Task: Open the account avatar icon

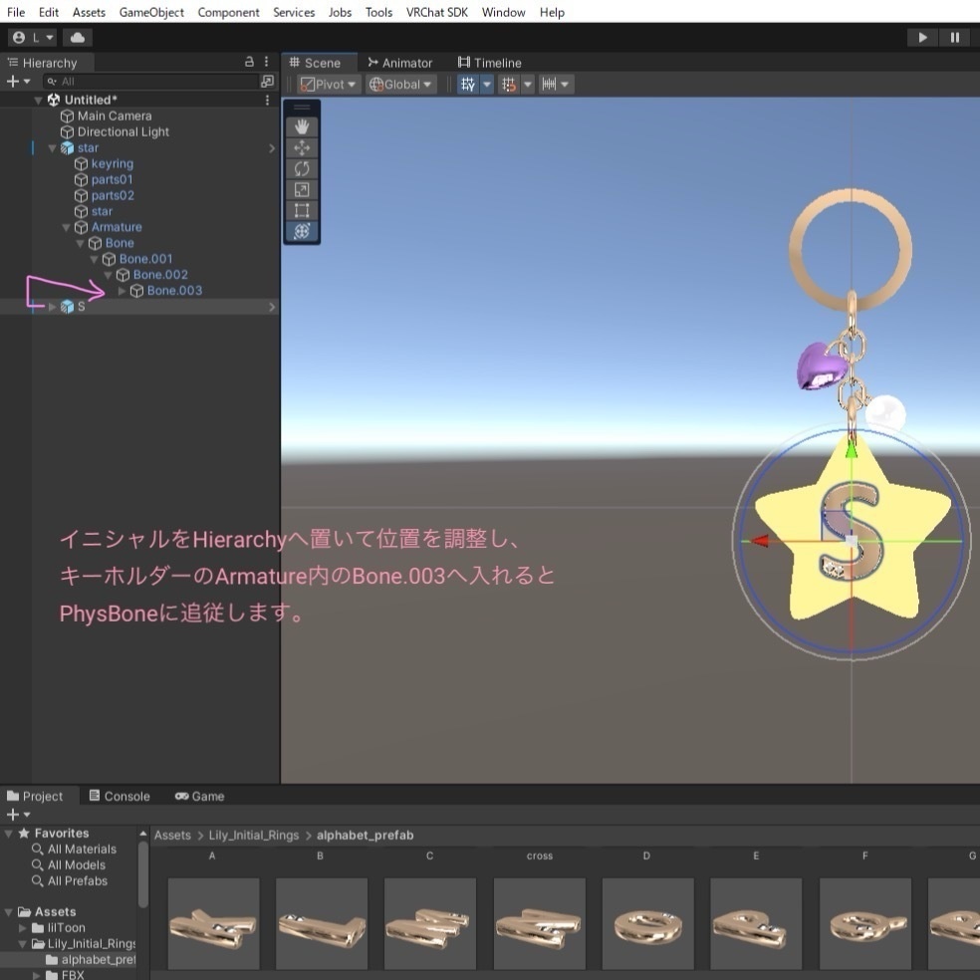Action: (17, 36)
